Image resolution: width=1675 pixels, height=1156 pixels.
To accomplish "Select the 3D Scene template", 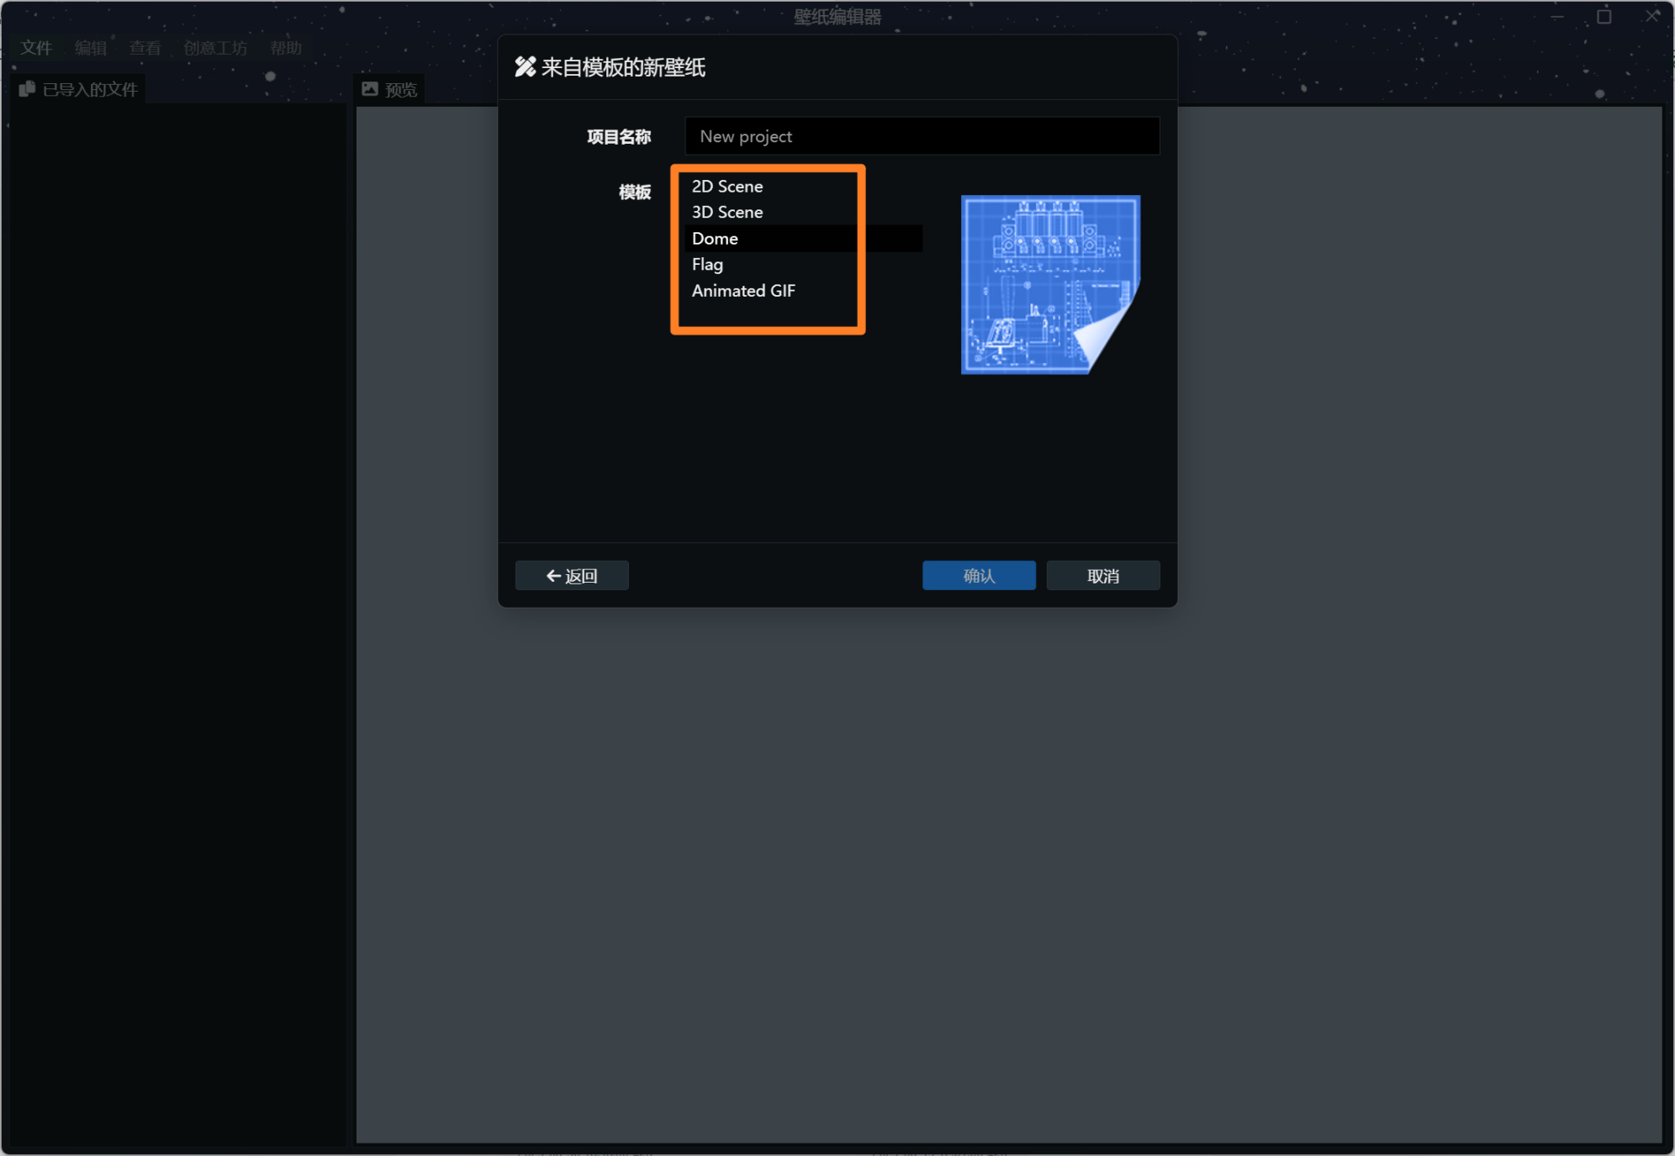I will tap(727, 213).
